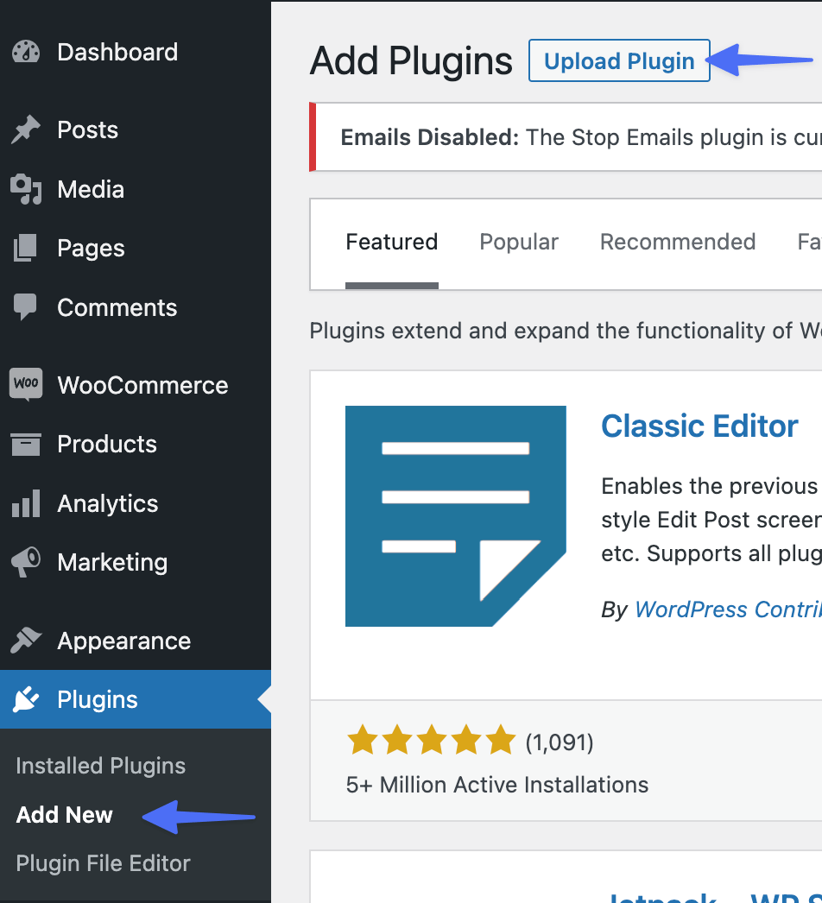Open Media via the camera icon

tap(26, 188)
